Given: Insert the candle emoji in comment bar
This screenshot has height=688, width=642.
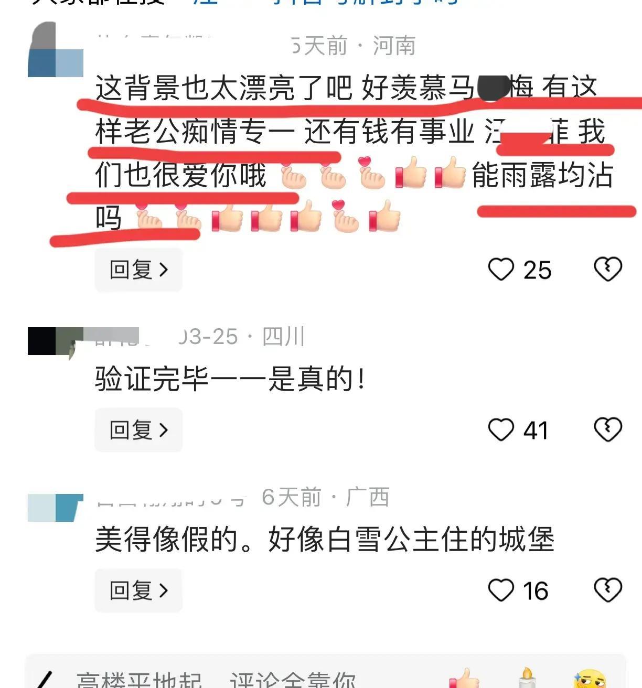Looking at the screenshot, I should click(x=527, y=679).
